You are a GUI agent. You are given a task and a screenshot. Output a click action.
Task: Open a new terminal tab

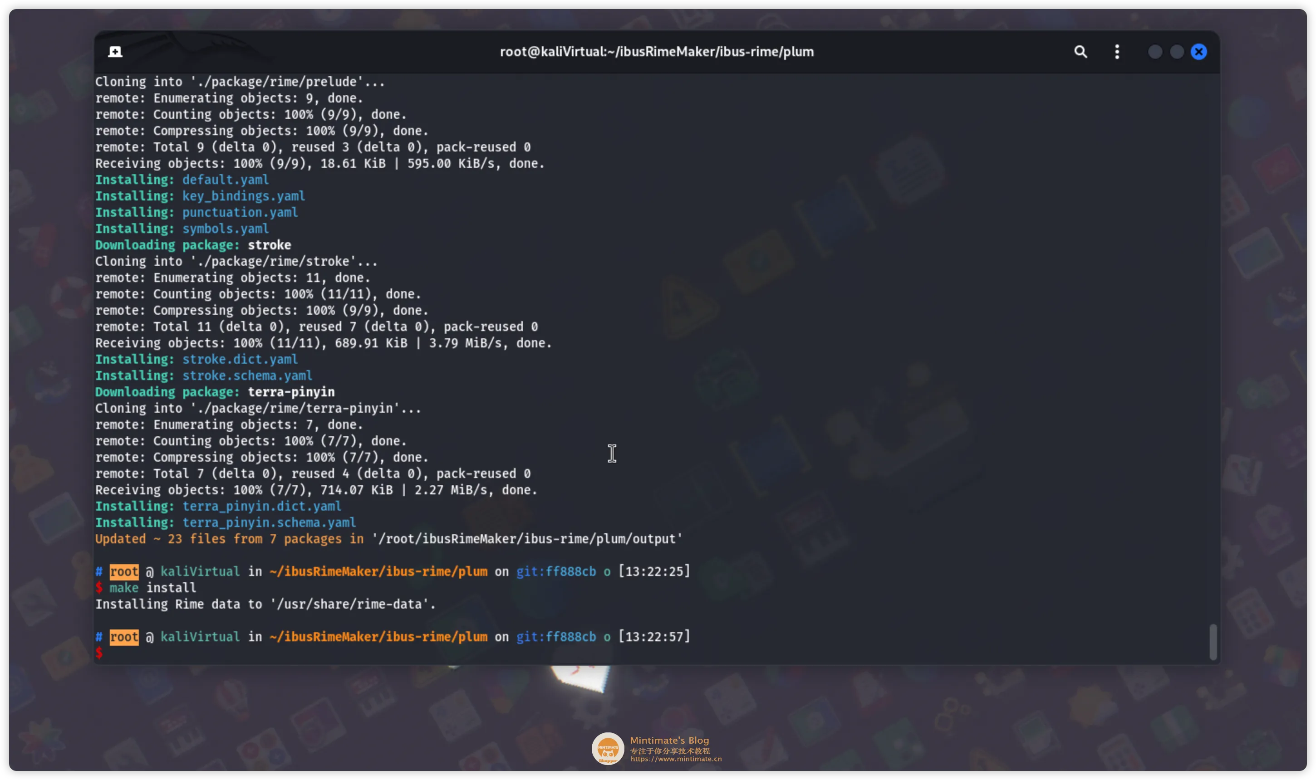tap(115, 52)
